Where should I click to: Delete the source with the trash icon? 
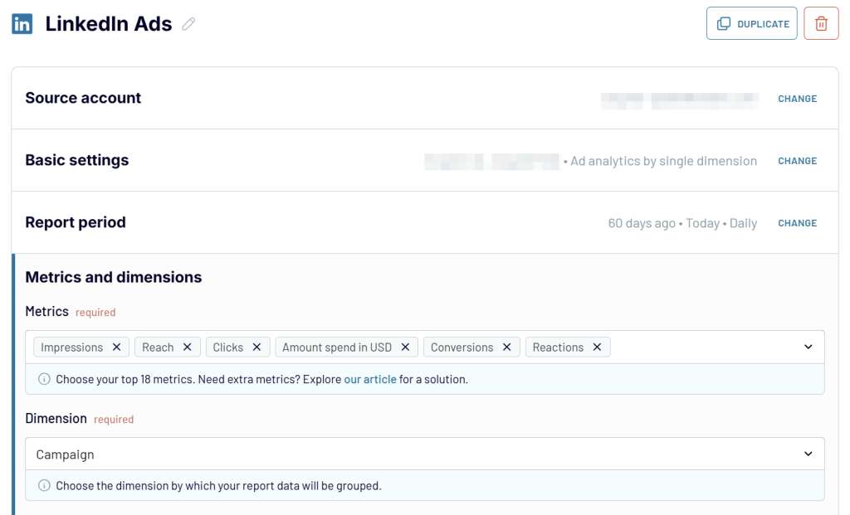pyautogui.click(x=821, y=23)
